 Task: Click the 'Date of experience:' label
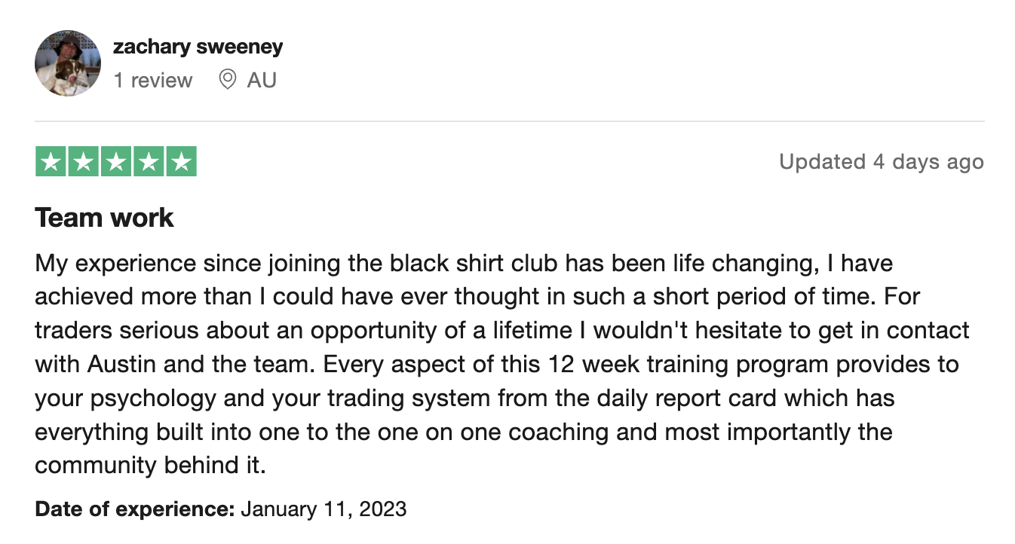(135, 509)
